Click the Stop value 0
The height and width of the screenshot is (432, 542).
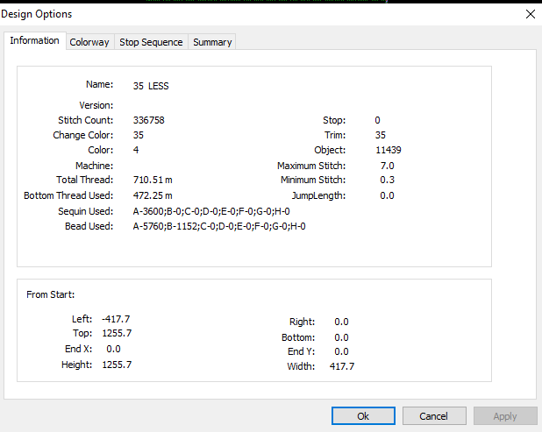[377, 120]
